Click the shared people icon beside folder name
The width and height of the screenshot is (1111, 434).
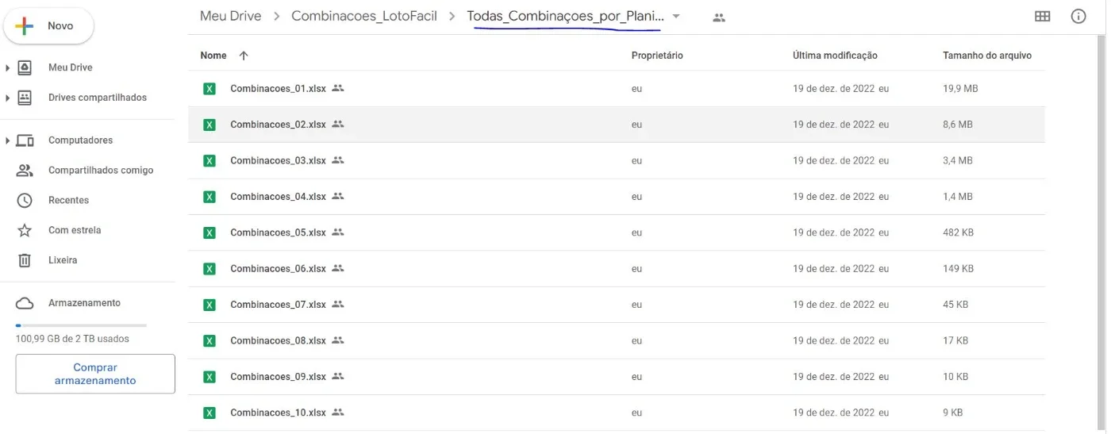pos(719,17)
